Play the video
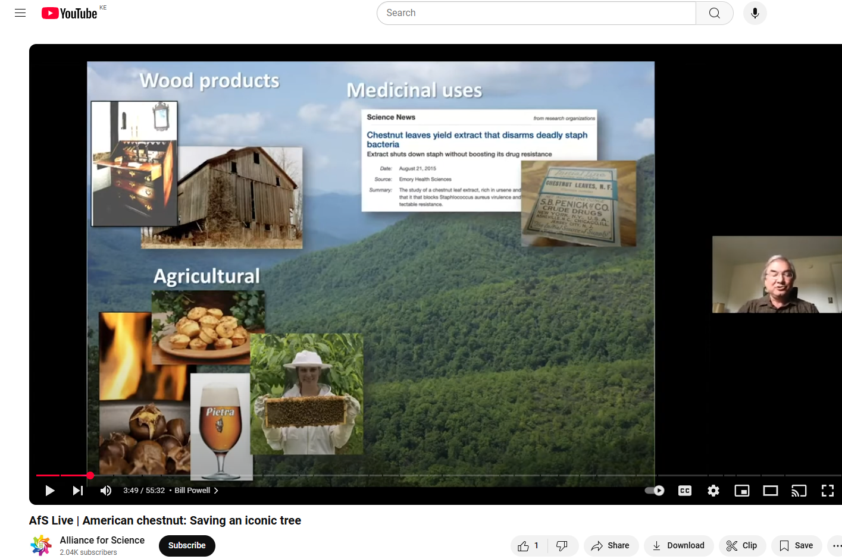842x559 pixels. tap(50, 491)
